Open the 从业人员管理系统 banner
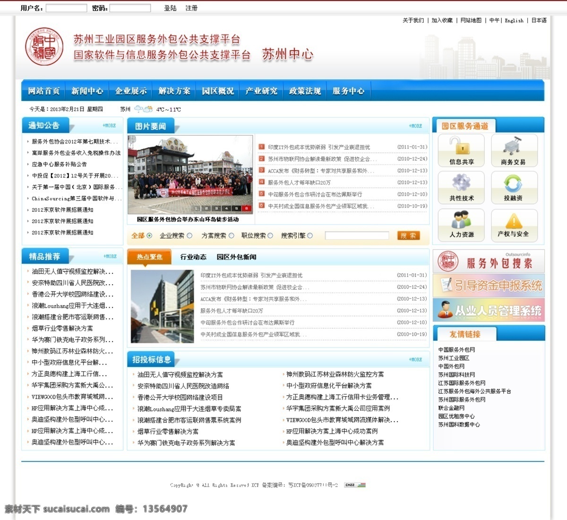Viewport: 567px width, 520px height. click(x=489, y=310)
